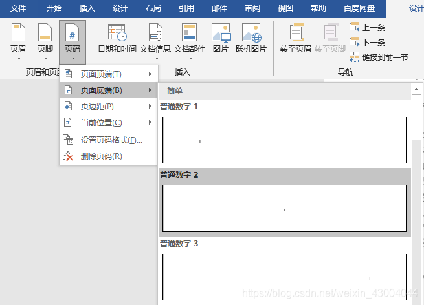Choose 页面顶端(T) menu entry
The height and width of the screenshot is (305, 424).
pyautogui.click(x=109, y=74)
